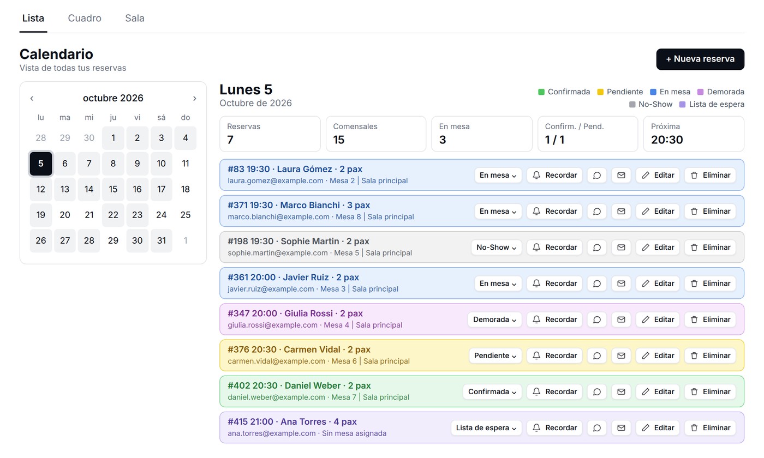
Task: Expand Confirmada status dropdown for Daniel Weber
Action: [x=493, y=391]
